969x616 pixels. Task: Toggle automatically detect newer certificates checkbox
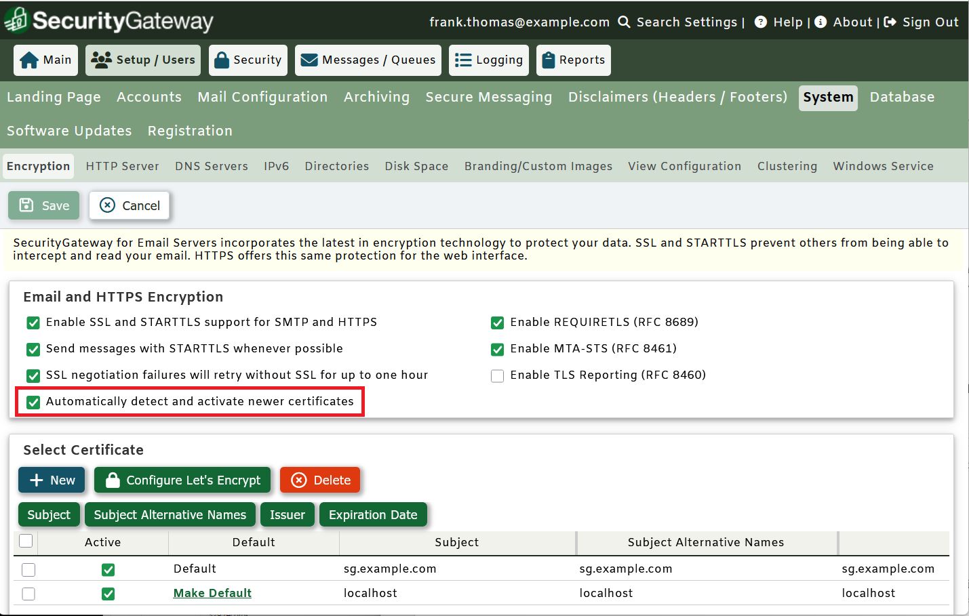tap(33, 402)
